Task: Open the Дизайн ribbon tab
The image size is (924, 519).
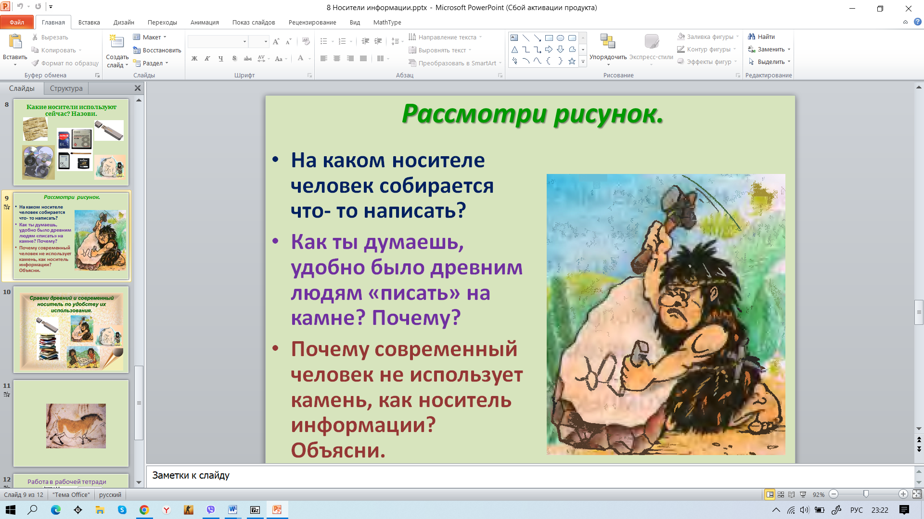Action: point(124,22)
